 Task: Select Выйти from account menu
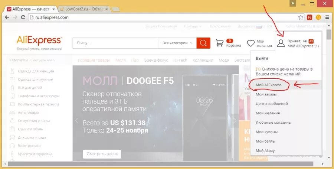[262, 58]
